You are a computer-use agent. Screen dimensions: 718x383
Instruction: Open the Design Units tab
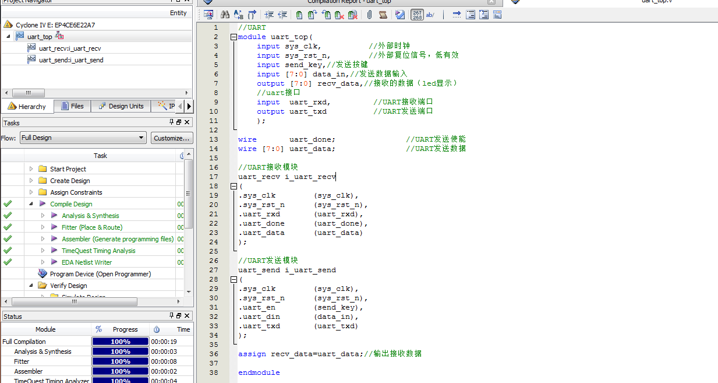click(121, 106)
